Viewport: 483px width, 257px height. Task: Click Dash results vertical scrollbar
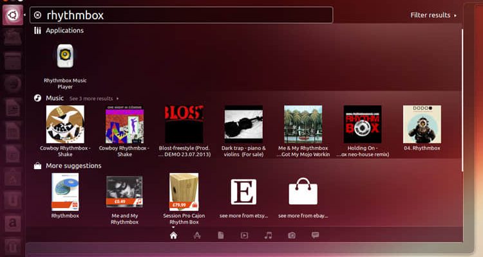462,100
